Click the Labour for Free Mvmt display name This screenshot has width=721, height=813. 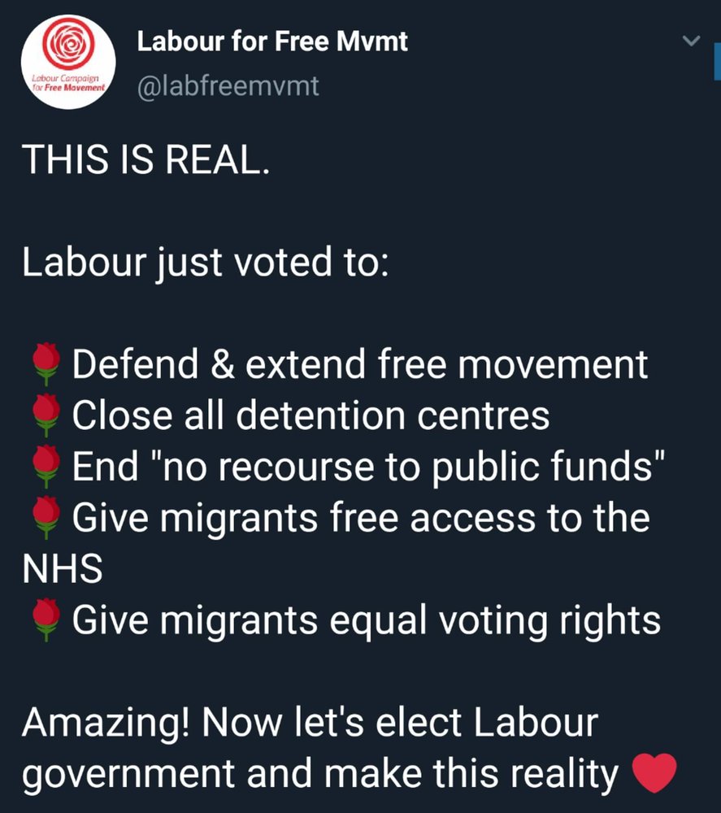272,41
